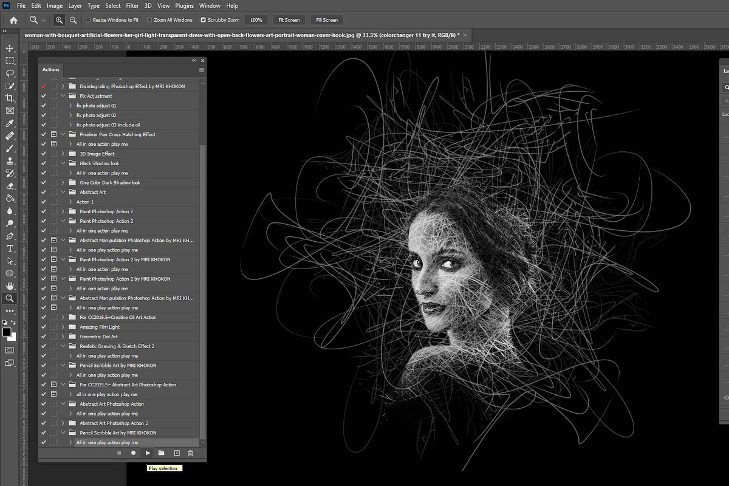Screen dimensions: 729x486
Task: Select the Horizontal Type tool
Action: coord(10,248)
